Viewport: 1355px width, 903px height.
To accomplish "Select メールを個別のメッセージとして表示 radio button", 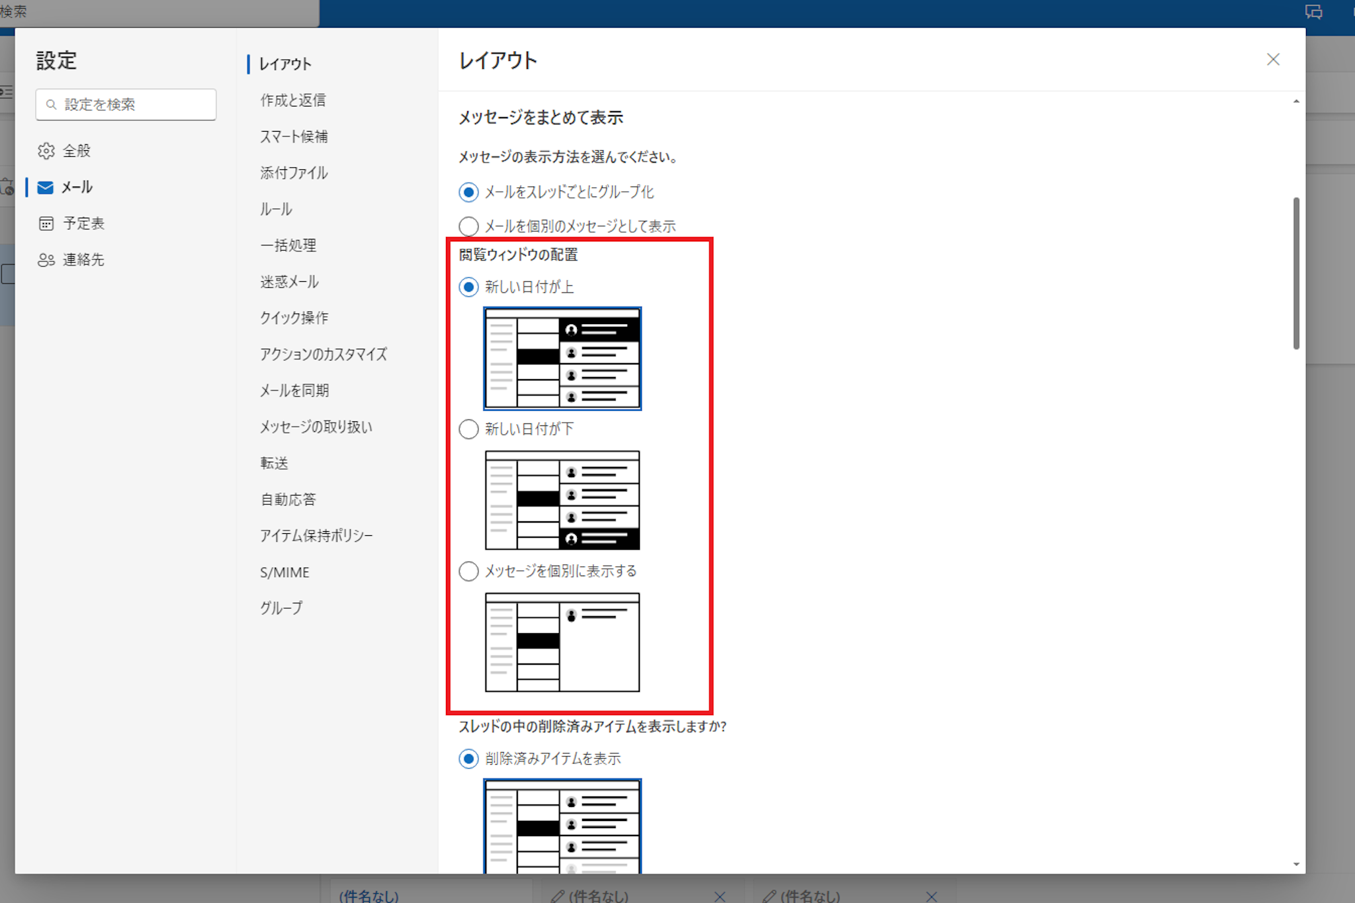I will [x=468, y=226].
